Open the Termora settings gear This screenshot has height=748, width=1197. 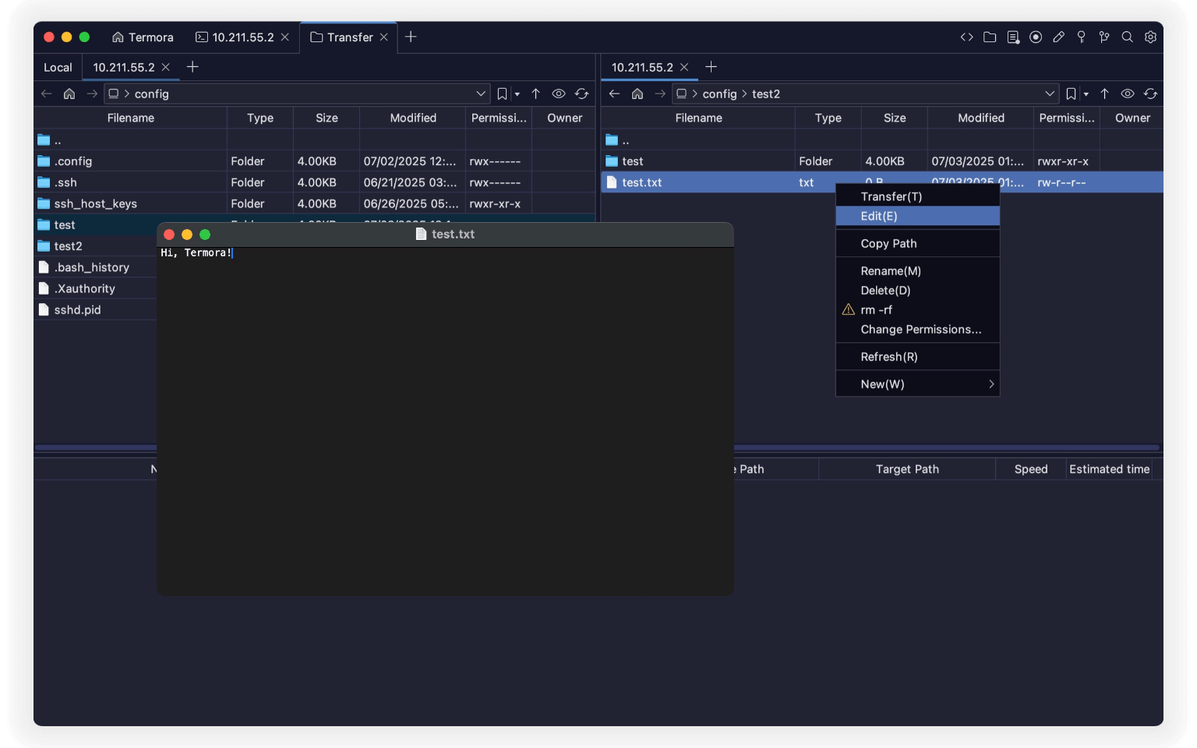(1149, 37)
